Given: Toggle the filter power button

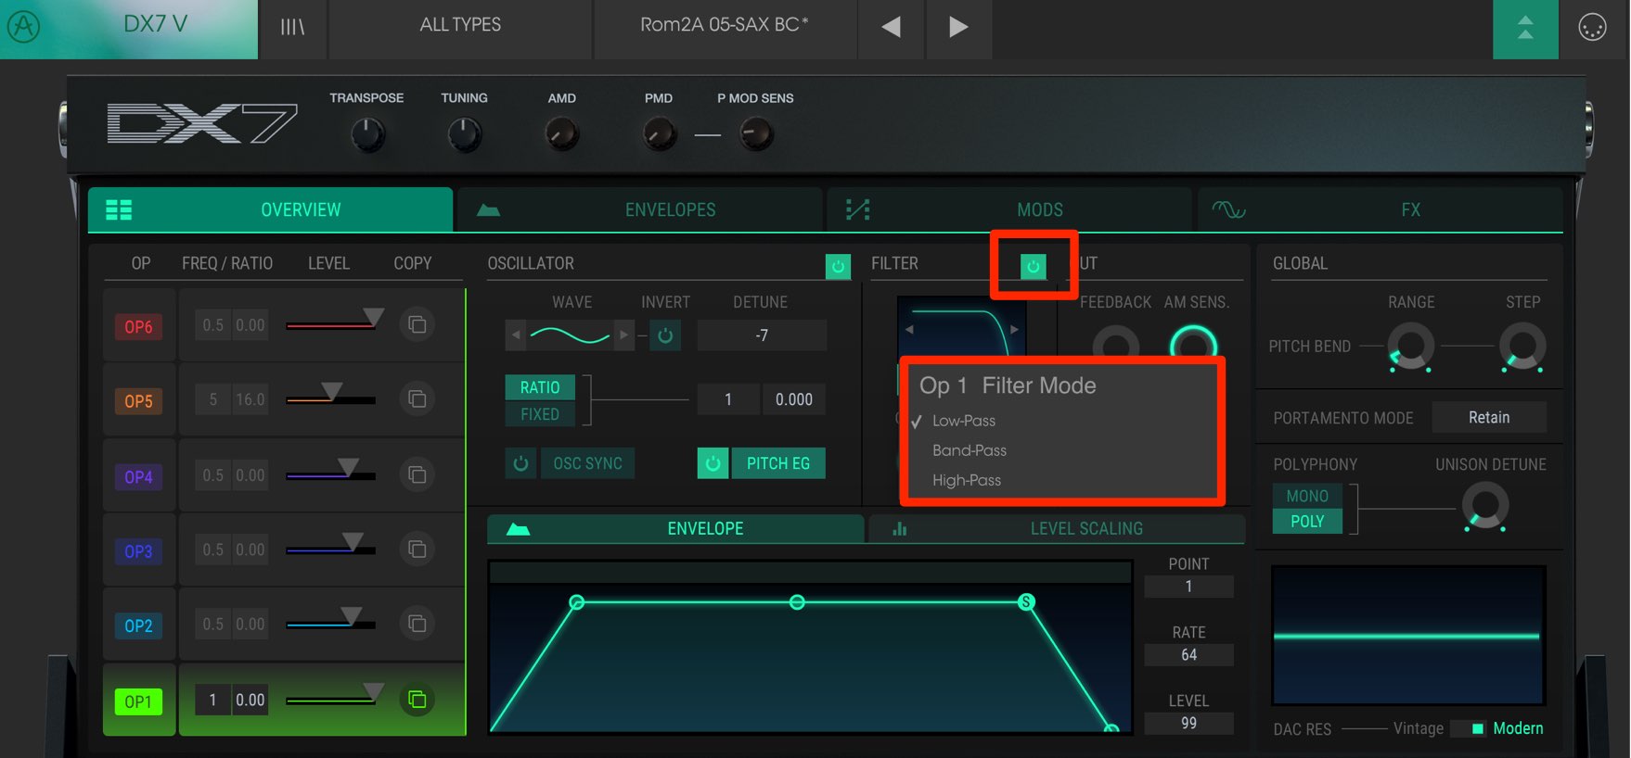Looking at the screenshot, I should (x=1033, y=267).
